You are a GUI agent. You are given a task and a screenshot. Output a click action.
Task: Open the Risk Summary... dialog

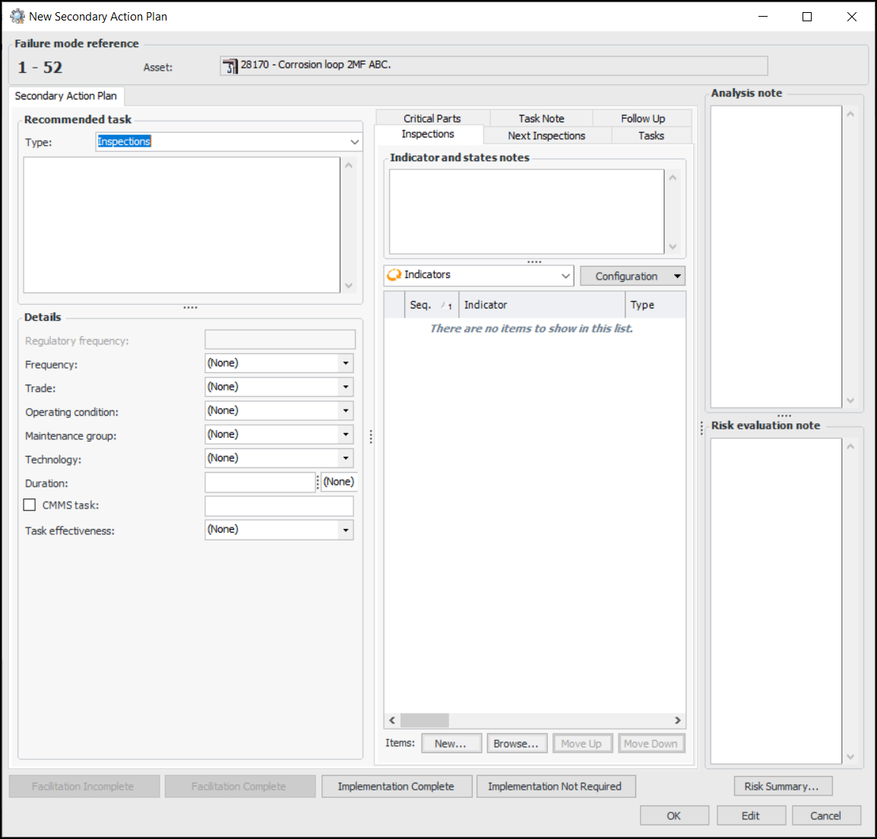(x=782, y=786)
